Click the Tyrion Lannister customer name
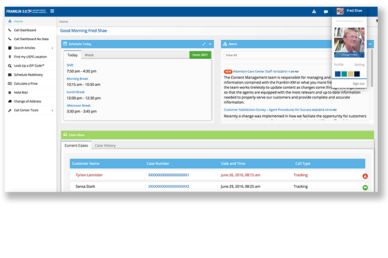The width and height of the screenshot is (388, 258). coord(89,175)
